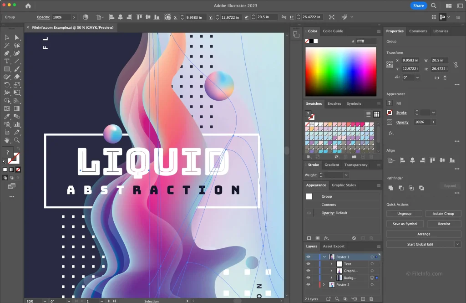Image resolution: width=466 pixels, height=303 pixels.
Task: Select the Zoom tool in toolbar
Action: coord(17,140)
